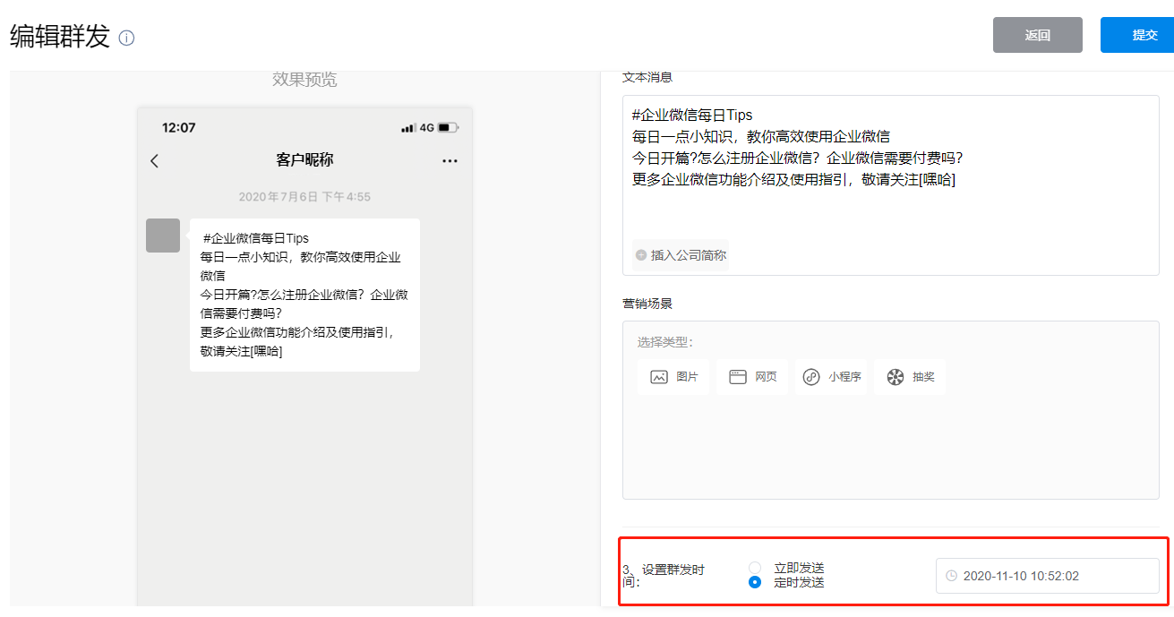Click the 文本消息 label
Viewport: 1174px width, 617px height.
tap(647, 78)
